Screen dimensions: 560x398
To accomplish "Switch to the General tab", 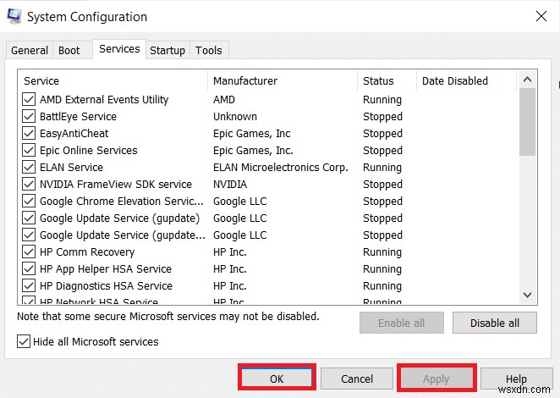I will (30, 51).
